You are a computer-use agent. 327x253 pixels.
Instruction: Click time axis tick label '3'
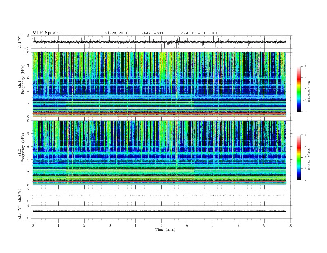[x=110, y=225]
